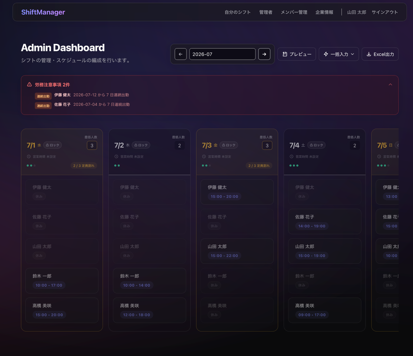413x356 pixels.
Task: Collapse the 労務注意事項 alert panel
Action: (x=390, y=84)
